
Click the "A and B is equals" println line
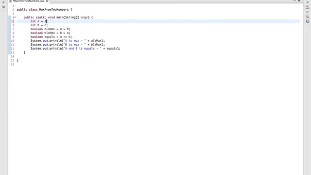coord(75,49)
